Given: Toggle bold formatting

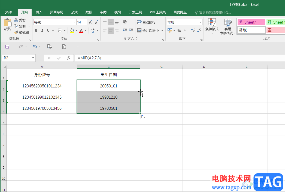Looking at the screenshot, I should pyautogui.click(x=36, y=31).
